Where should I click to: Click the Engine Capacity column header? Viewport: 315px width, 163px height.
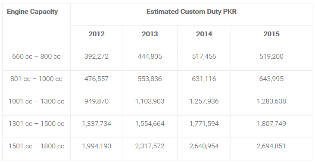click(32, 12)
